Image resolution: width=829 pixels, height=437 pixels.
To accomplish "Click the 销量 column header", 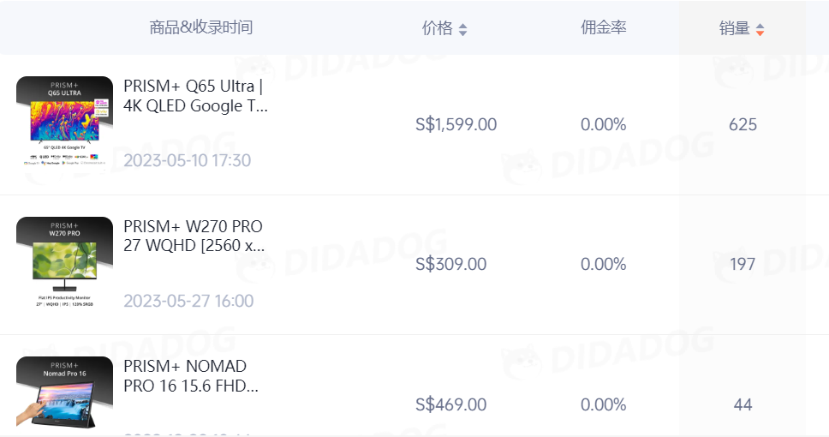I will 735,28.
